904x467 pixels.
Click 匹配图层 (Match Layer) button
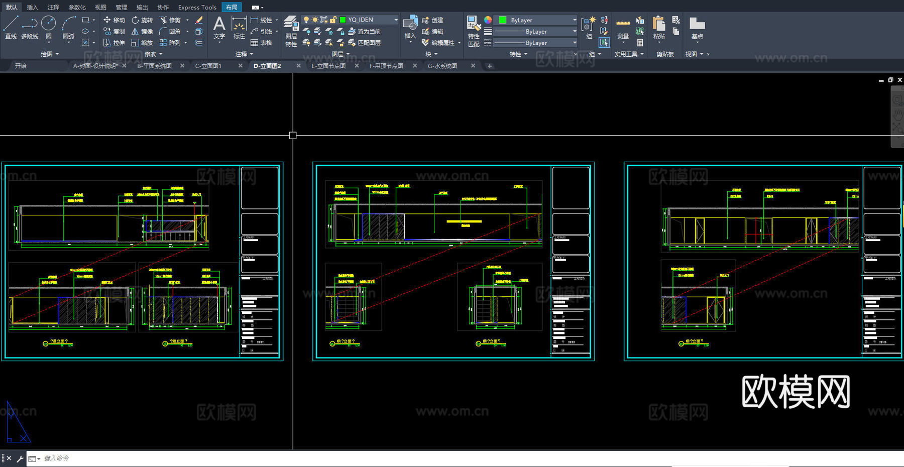coord(364,43)
